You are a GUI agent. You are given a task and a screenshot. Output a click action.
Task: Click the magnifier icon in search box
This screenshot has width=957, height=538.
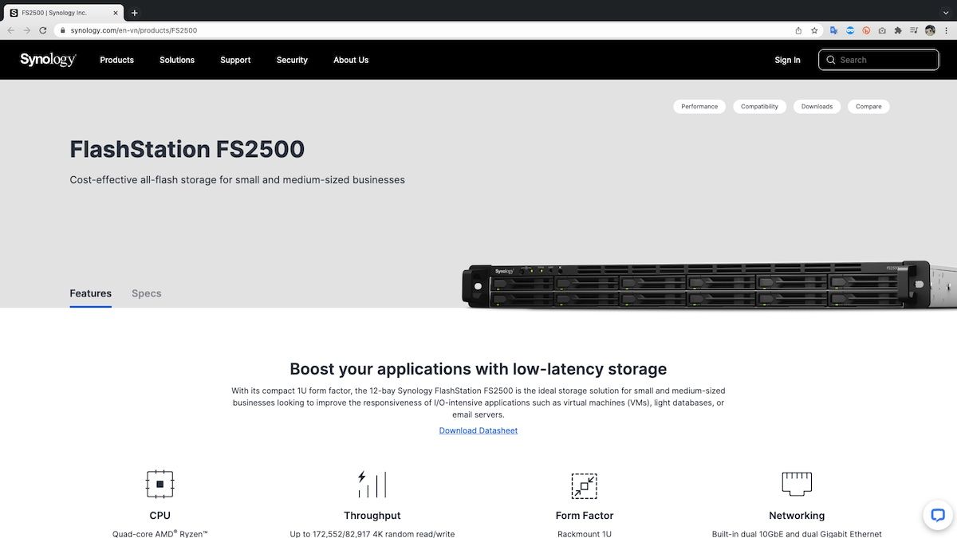[x=831, y=60]
